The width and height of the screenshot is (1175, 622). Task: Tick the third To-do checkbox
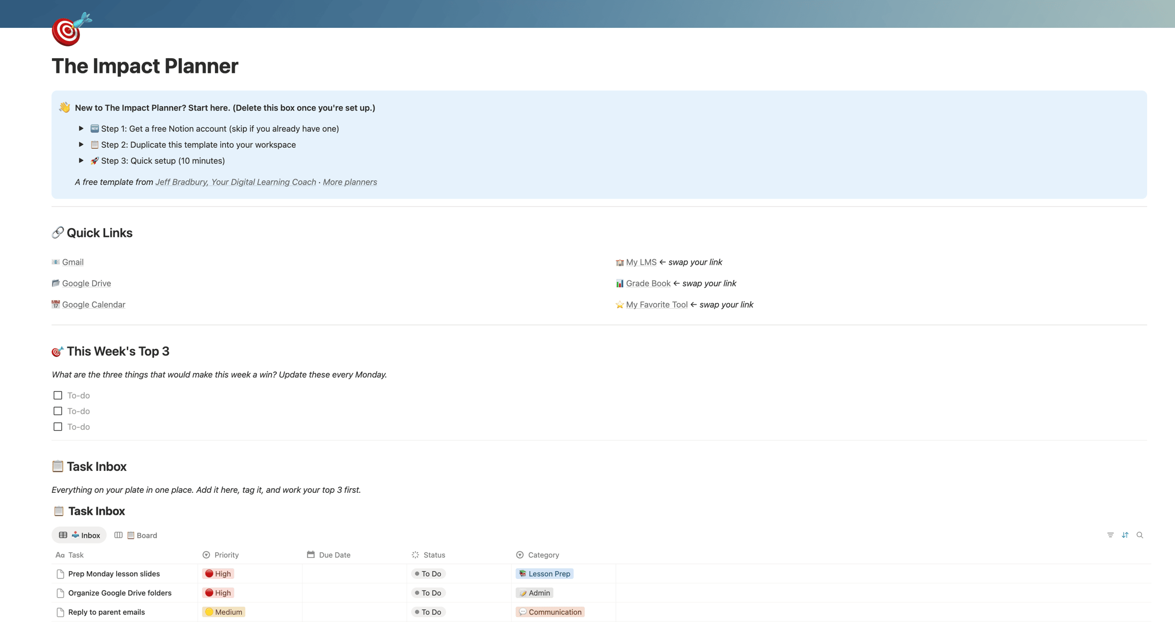[x=58, y=427]
